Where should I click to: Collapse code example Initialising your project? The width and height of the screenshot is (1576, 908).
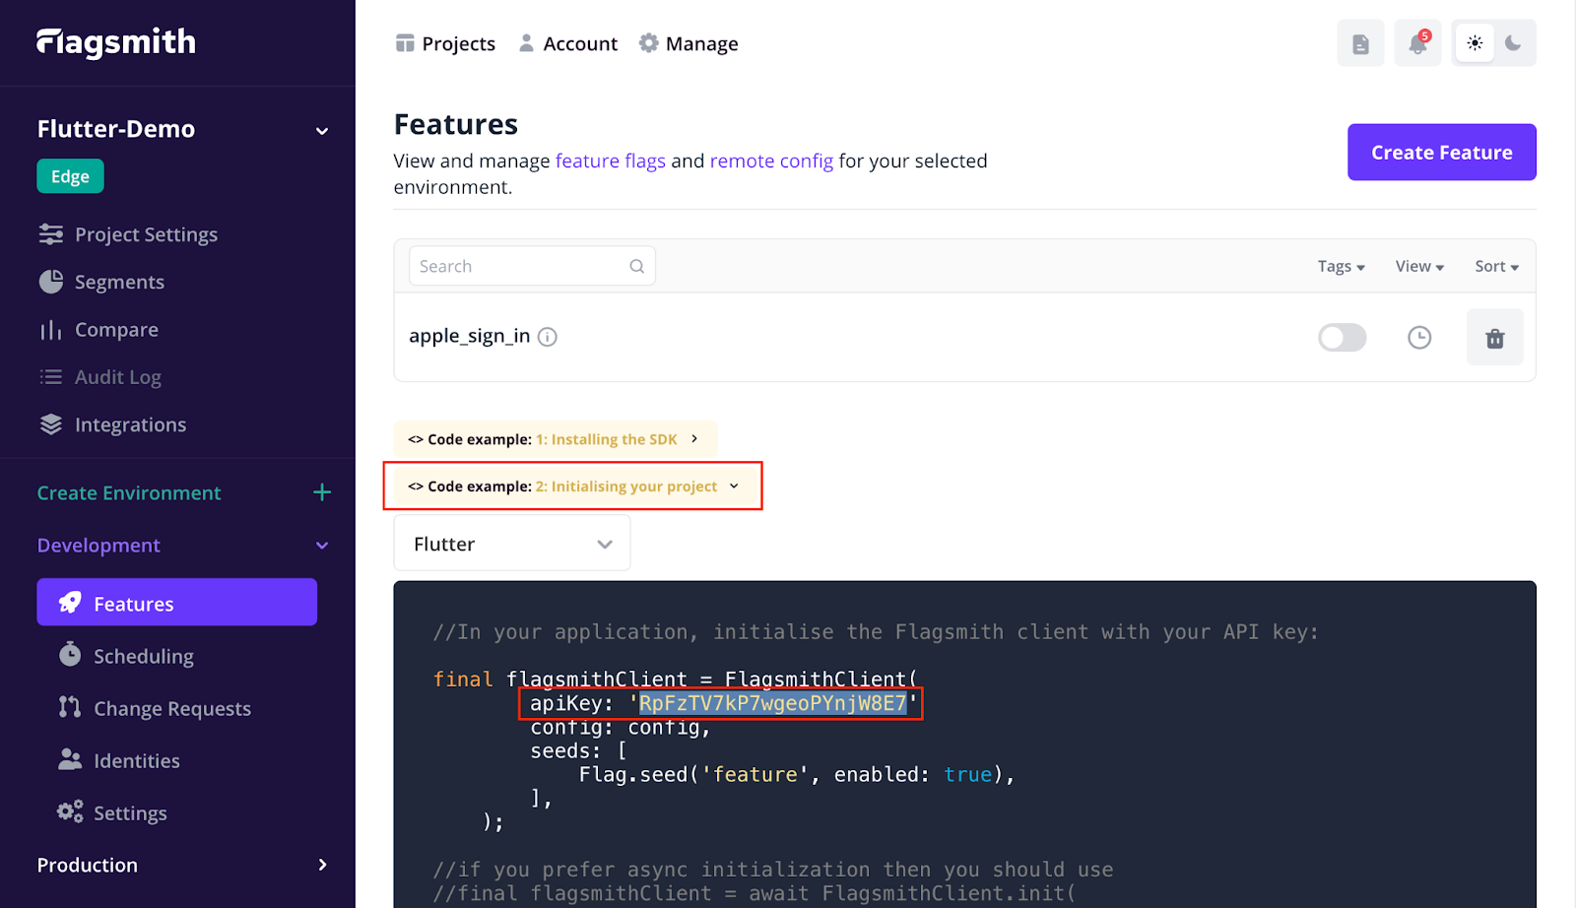pos(573,486)
